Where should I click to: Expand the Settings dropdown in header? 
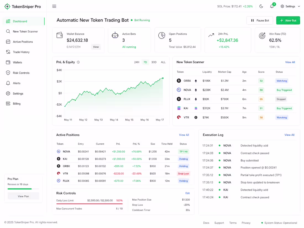[x=290, y=6]
